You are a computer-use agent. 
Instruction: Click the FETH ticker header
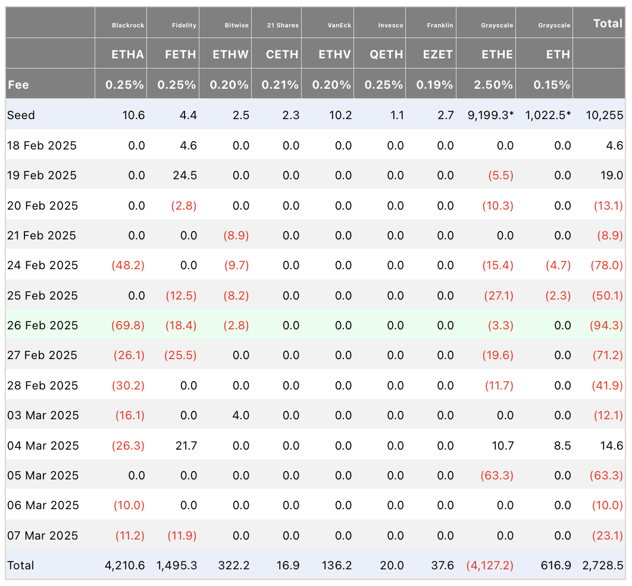coord(180,54)
